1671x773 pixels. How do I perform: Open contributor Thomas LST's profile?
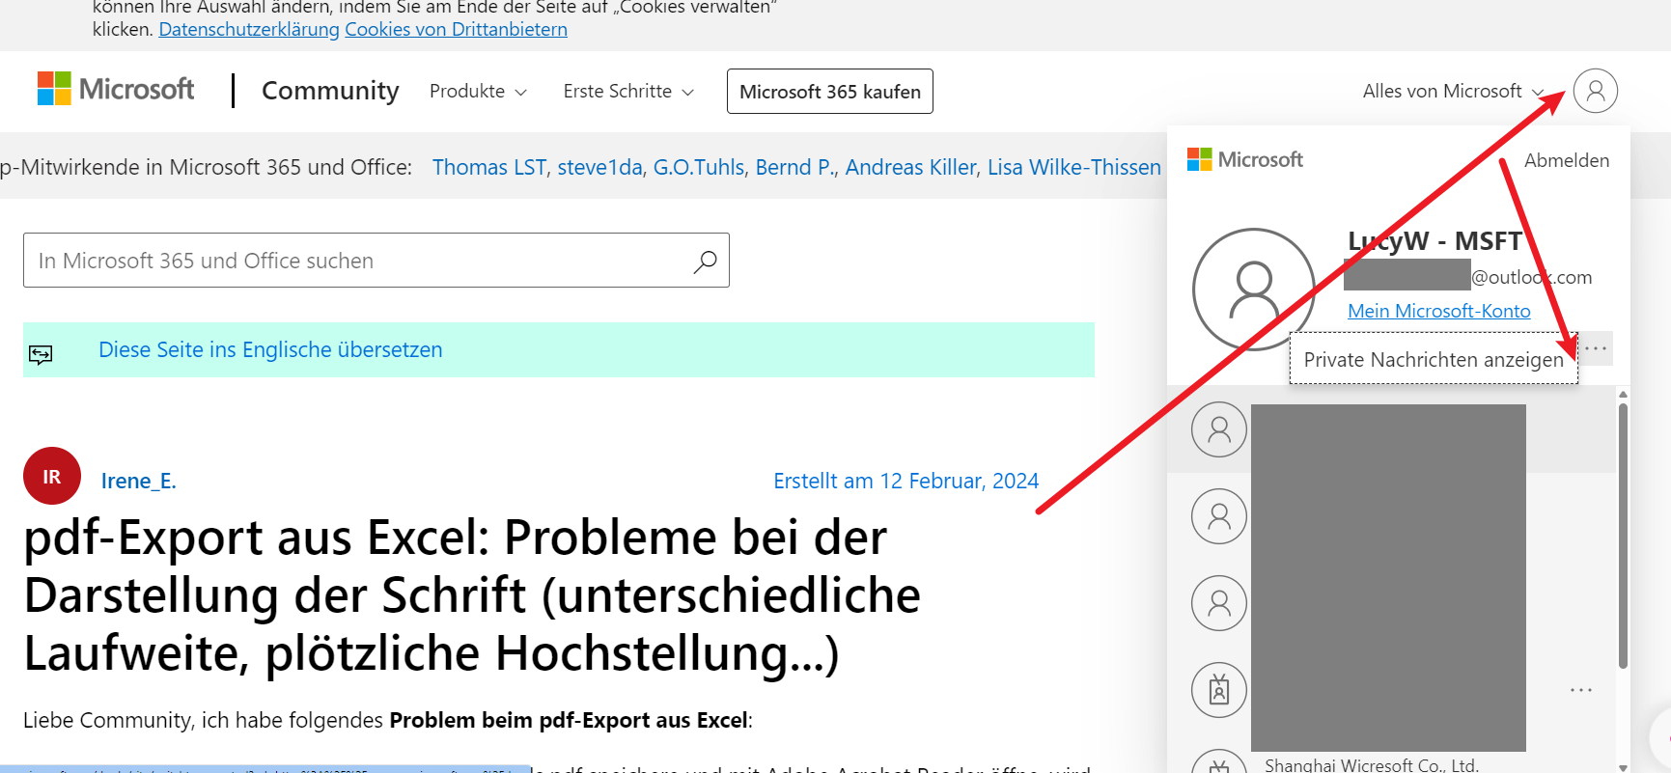click(x=489, y=167)
